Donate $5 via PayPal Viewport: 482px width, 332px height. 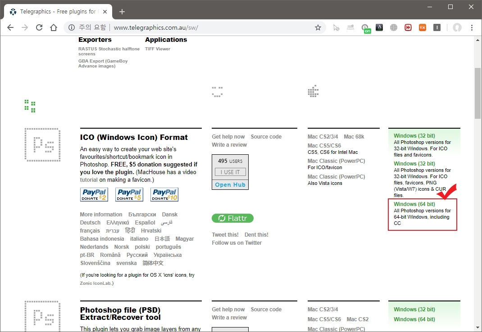pyautogui.click(x=129, y=194)
